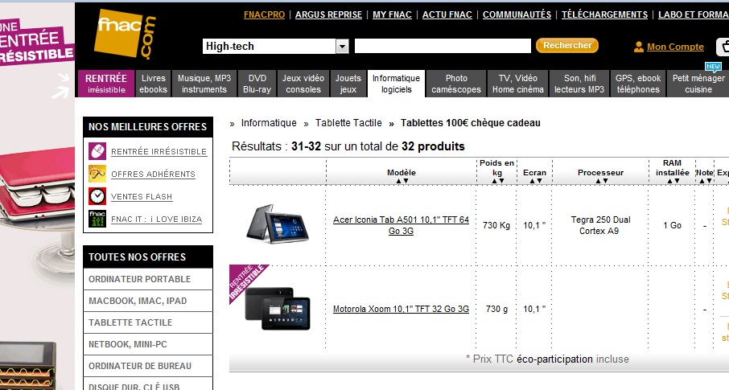This screenshot has height=390, width=729.
Task: Click the éco-participation link in footer note
Action: (x=554, y=359)
